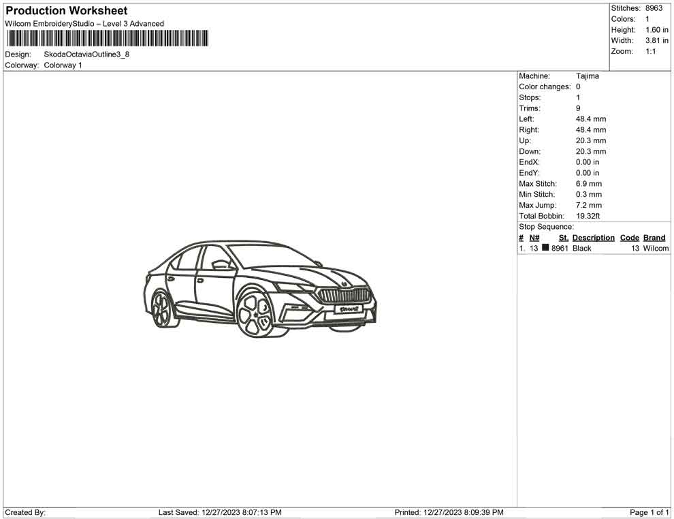
Task: Click the Production Worksheet heading
Action: (66, 11)
